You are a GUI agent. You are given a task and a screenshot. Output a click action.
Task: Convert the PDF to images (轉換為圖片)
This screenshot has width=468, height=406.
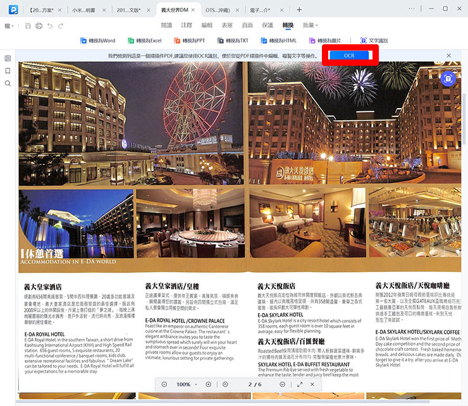tap(324, 40)
